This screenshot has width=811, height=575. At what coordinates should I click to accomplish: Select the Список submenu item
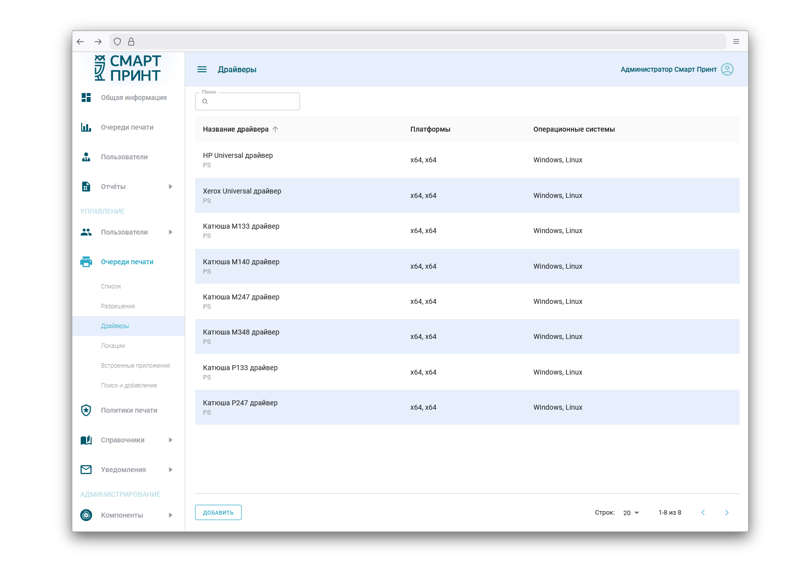click(x=111, y=287)
